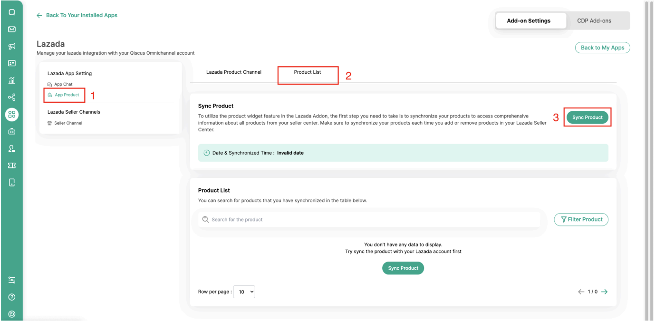Screen dimensions: 655x322
Task: Click the Search for the product field
Action: [371, 220]
